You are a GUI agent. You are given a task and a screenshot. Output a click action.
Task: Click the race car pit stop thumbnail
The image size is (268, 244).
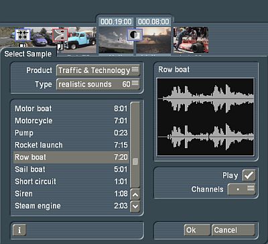pos(191,40)
